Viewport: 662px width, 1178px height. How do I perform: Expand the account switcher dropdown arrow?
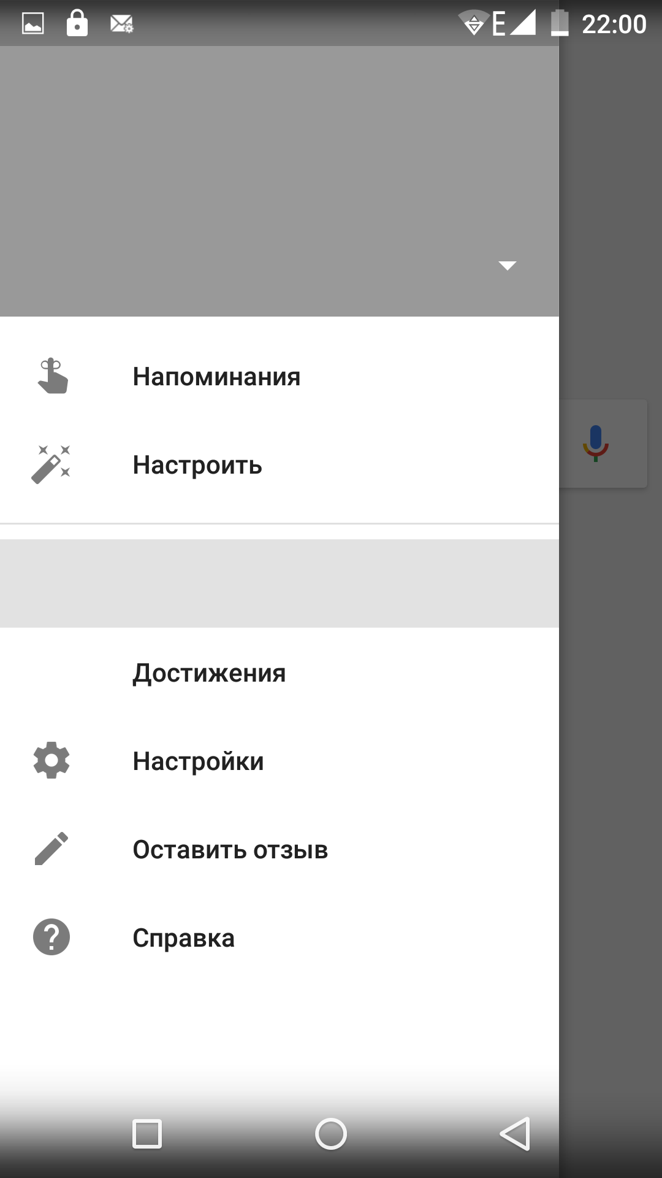point(508,266)
